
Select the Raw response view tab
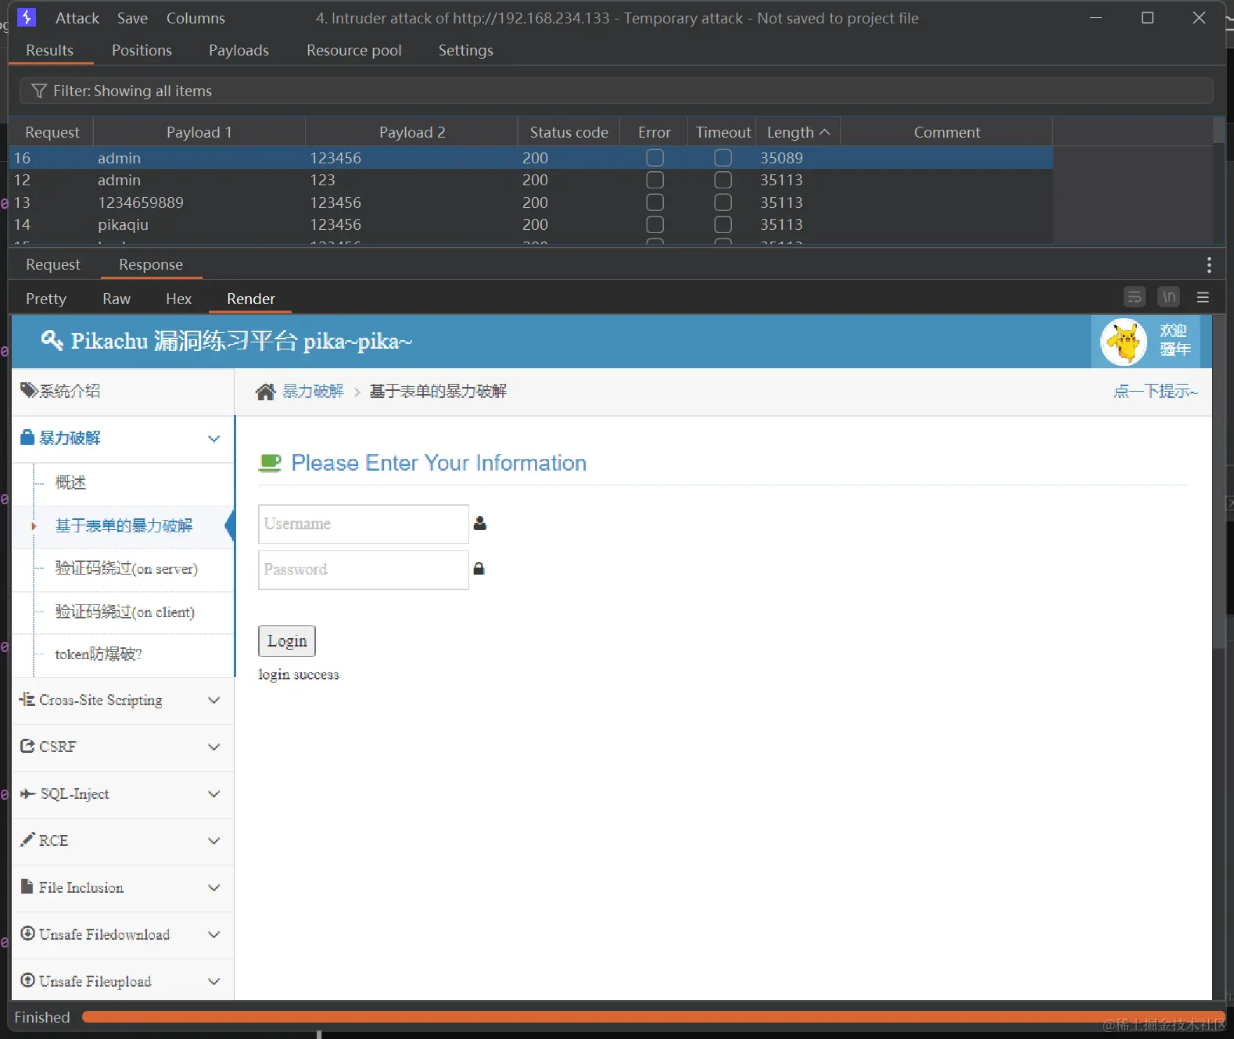tap(117, 299)
